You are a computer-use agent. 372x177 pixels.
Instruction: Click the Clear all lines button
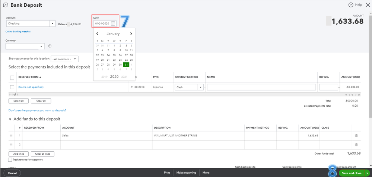click(x=42, y=154)
